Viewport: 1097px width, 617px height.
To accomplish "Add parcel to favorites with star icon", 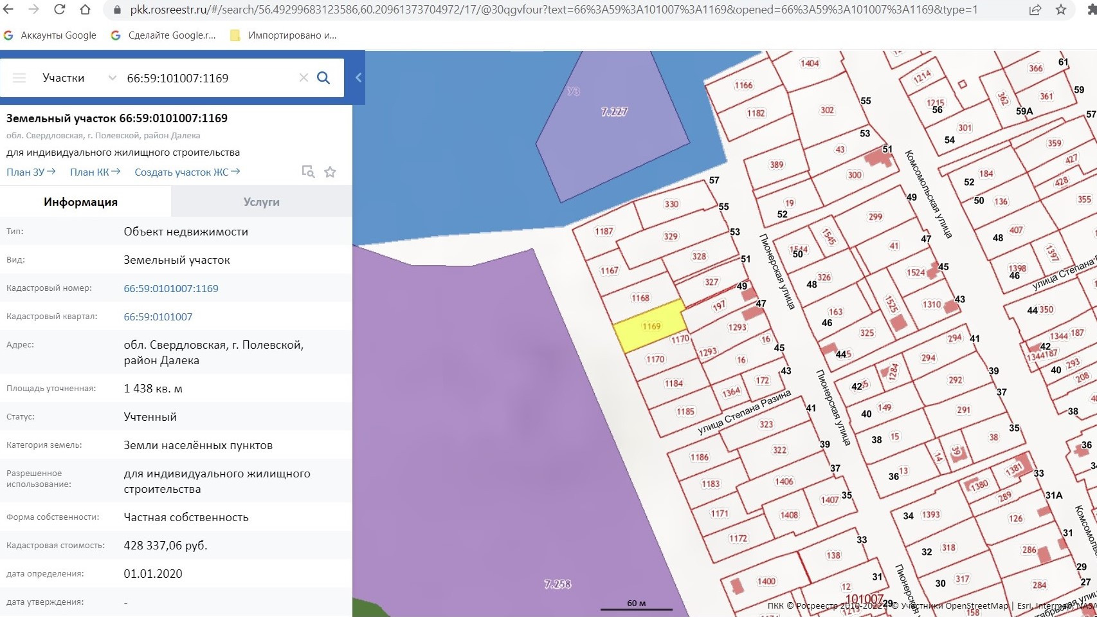I will (x=330, y=172).
